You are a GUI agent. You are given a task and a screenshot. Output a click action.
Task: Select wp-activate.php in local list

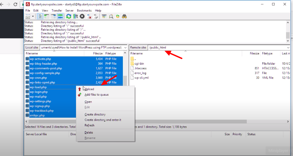coord(40,59)
